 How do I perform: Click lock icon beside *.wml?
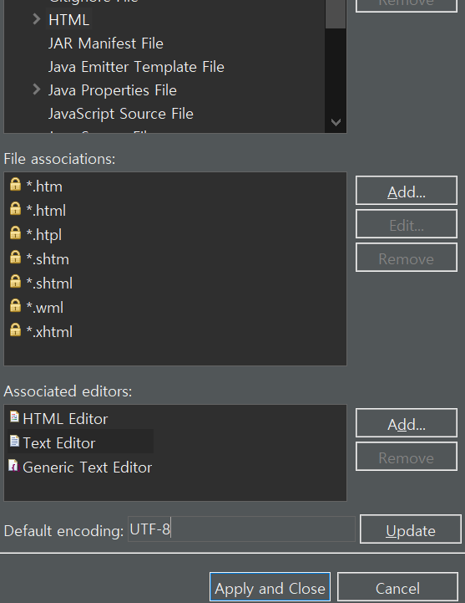pyautogui.click(x=15, y=305)
